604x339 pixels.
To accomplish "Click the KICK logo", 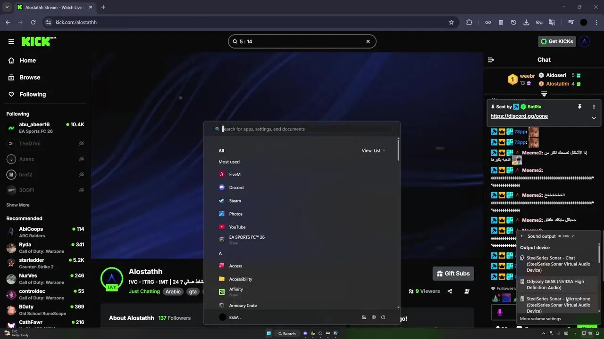I will (39, 41).
